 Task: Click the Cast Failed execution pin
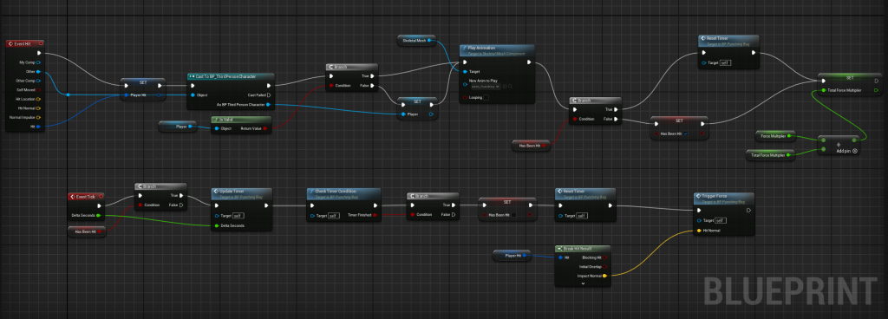(269, 95)
